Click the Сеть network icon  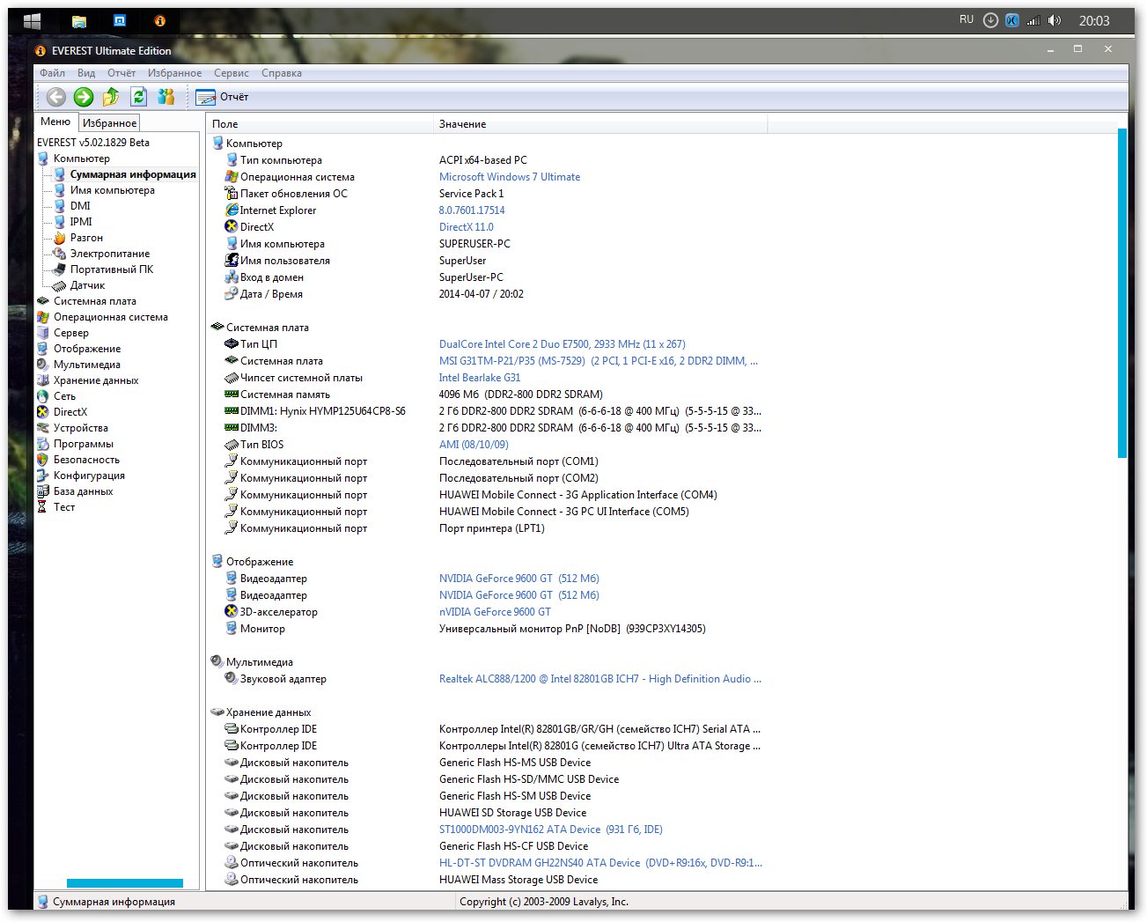pyautogui.click(x=42, y=396)
